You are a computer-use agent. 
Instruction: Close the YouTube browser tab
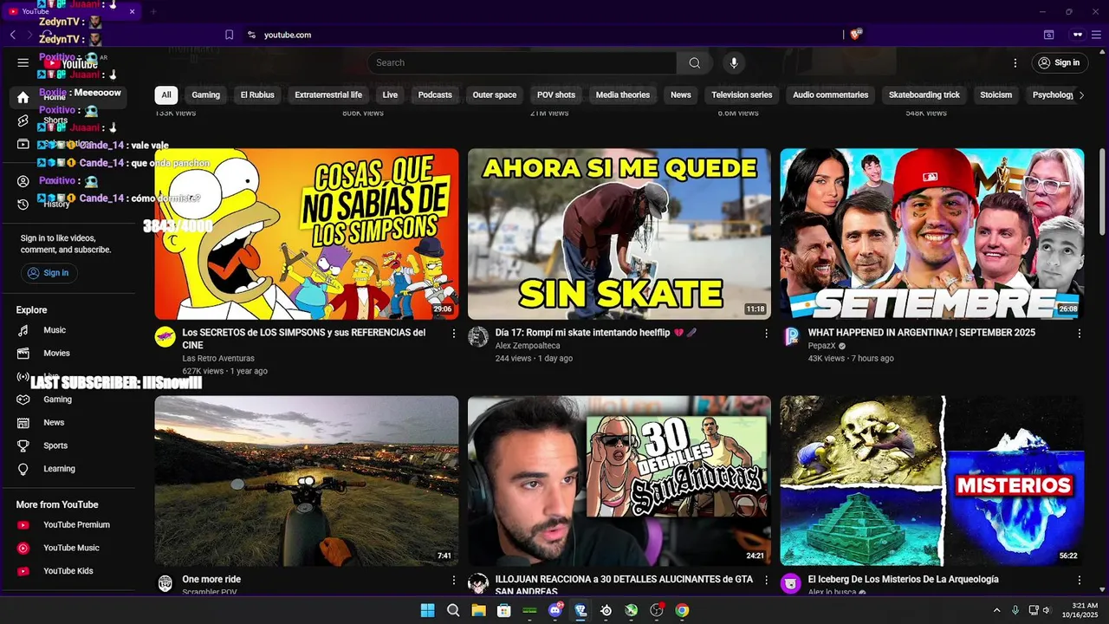click(x=132, y=11)
